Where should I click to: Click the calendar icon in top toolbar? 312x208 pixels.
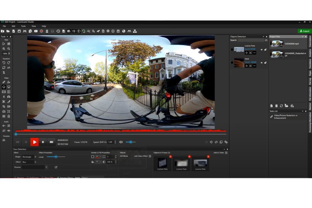click(x=118, y=31)
